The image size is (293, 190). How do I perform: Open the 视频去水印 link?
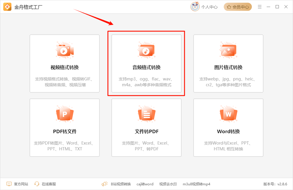click(168, 184)
